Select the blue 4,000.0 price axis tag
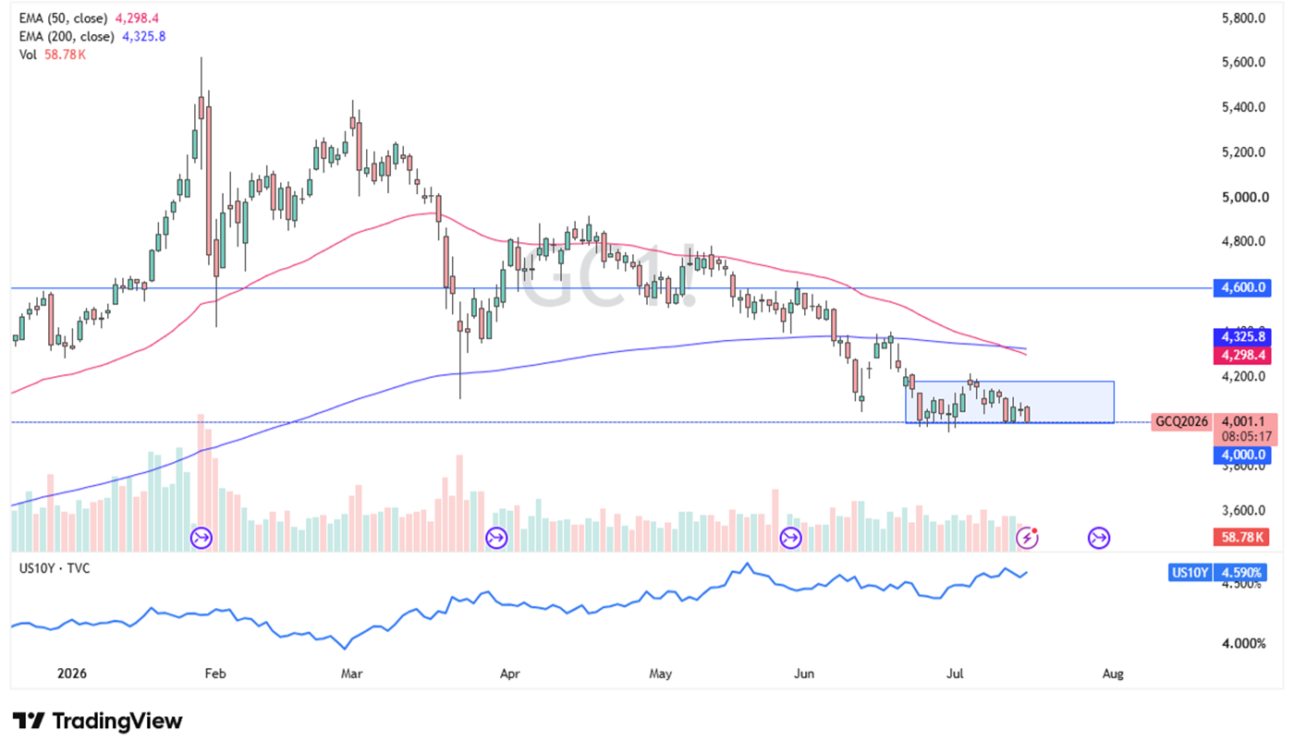1294x753 pixels. [1243, 455]
